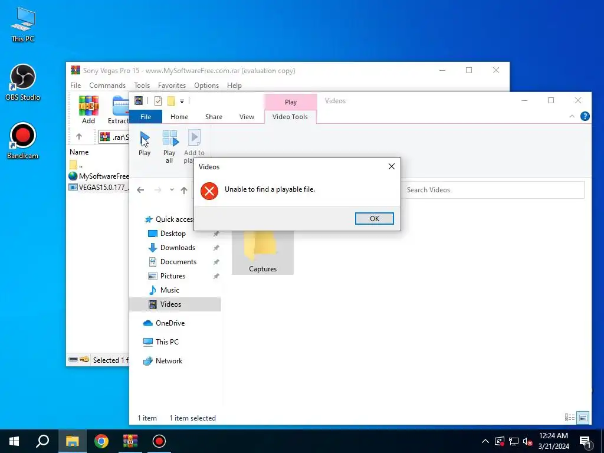Screen dimensions: 604x453
Task: Open WinRAR Favorites menu
Action: click(x=172, y=86)
